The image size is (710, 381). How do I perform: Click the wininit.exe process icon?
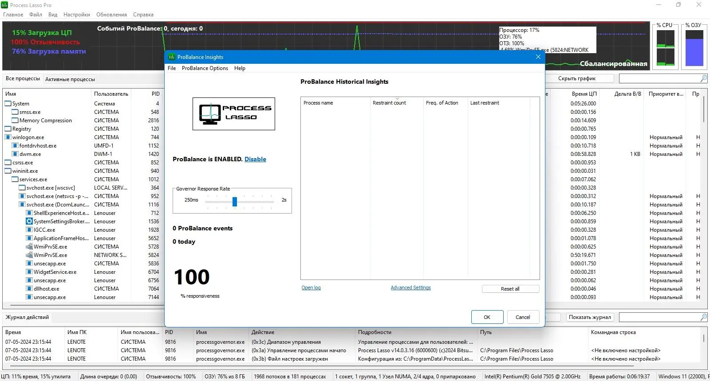8,171
